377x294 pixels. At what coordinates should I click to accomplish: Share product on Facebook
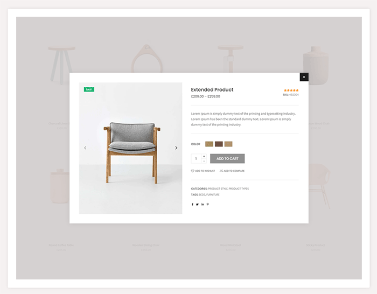point(192,204)
